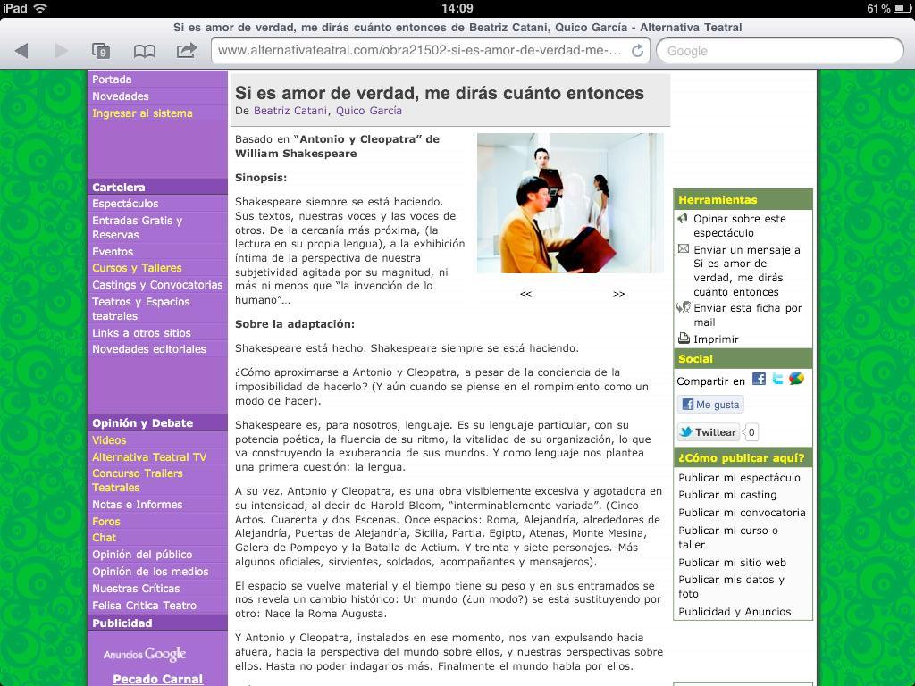
Task: Open Eventos in the sidebar
Action: (x=113, y=252)
